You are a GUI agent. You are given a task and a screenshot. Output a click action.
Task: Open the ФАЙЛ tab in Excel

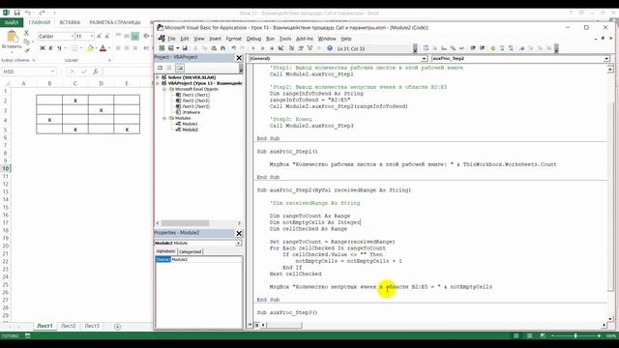pos(12,22)
